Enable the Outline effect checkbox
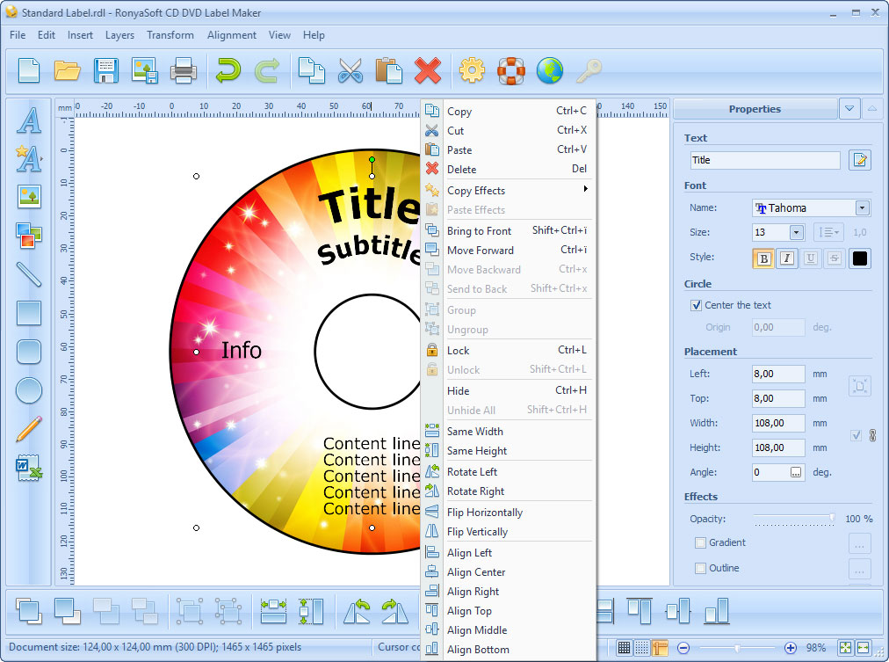This screenshot has height=662, width=889. [x=701, y=568]
